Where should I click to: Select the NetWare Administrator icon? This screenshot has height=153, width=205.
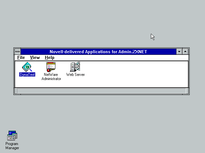click(x=51, y=67)
